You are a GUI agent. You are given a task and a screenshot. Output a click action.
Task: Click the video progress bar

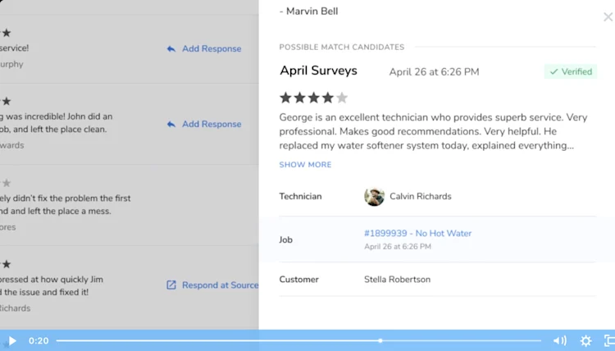click(298, 341)
